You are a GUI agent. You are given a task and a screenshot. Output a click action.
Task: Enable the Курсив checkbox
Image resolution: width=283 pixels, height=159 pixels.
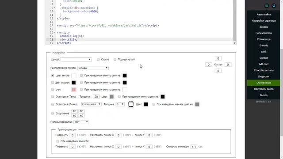click(x=98, y=59)
